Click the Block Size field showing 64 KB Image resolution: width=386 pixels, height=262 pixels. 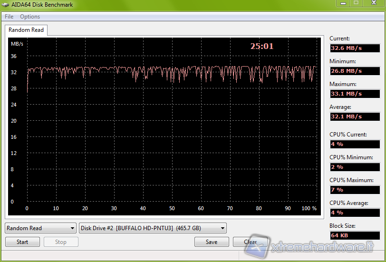point(355,235)
